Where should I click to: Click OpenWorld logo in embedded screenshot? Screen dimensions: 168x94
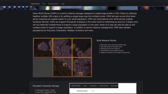coord(76,86)
